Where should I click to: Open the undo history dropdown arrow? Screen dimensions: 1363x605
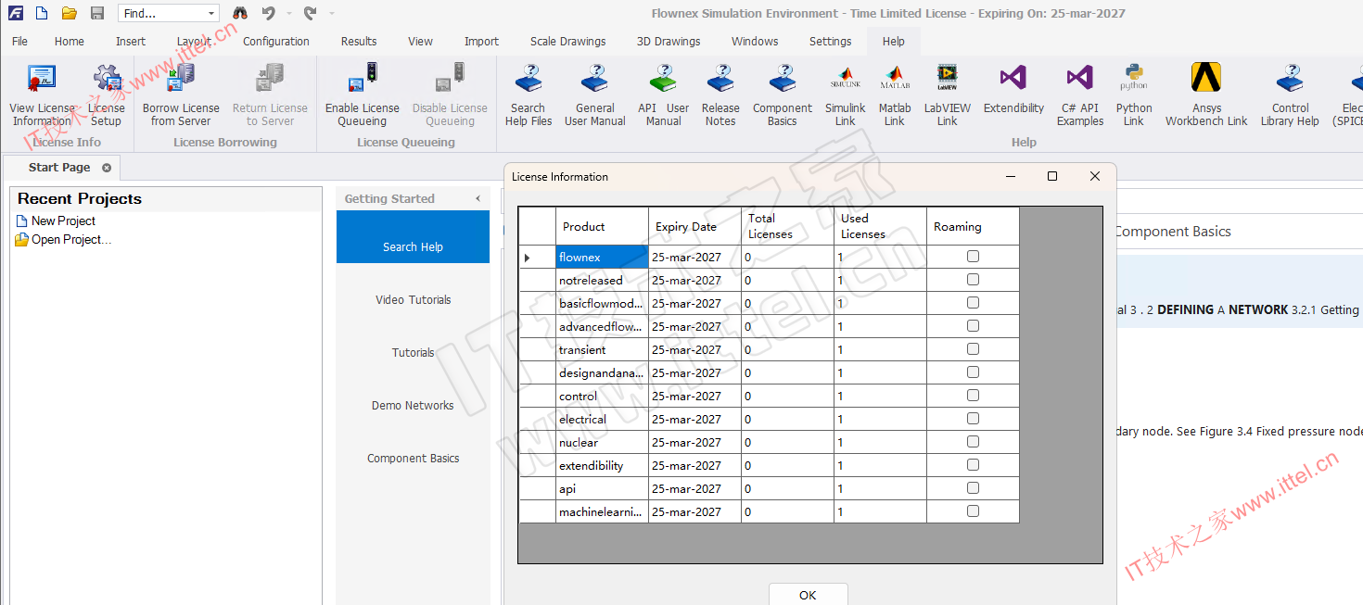288,13
